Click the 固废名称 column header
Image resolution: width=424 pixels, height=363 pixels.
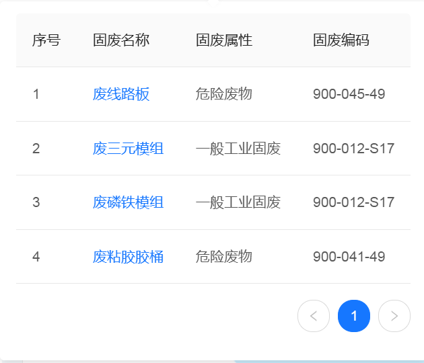[x=121, y=40]
